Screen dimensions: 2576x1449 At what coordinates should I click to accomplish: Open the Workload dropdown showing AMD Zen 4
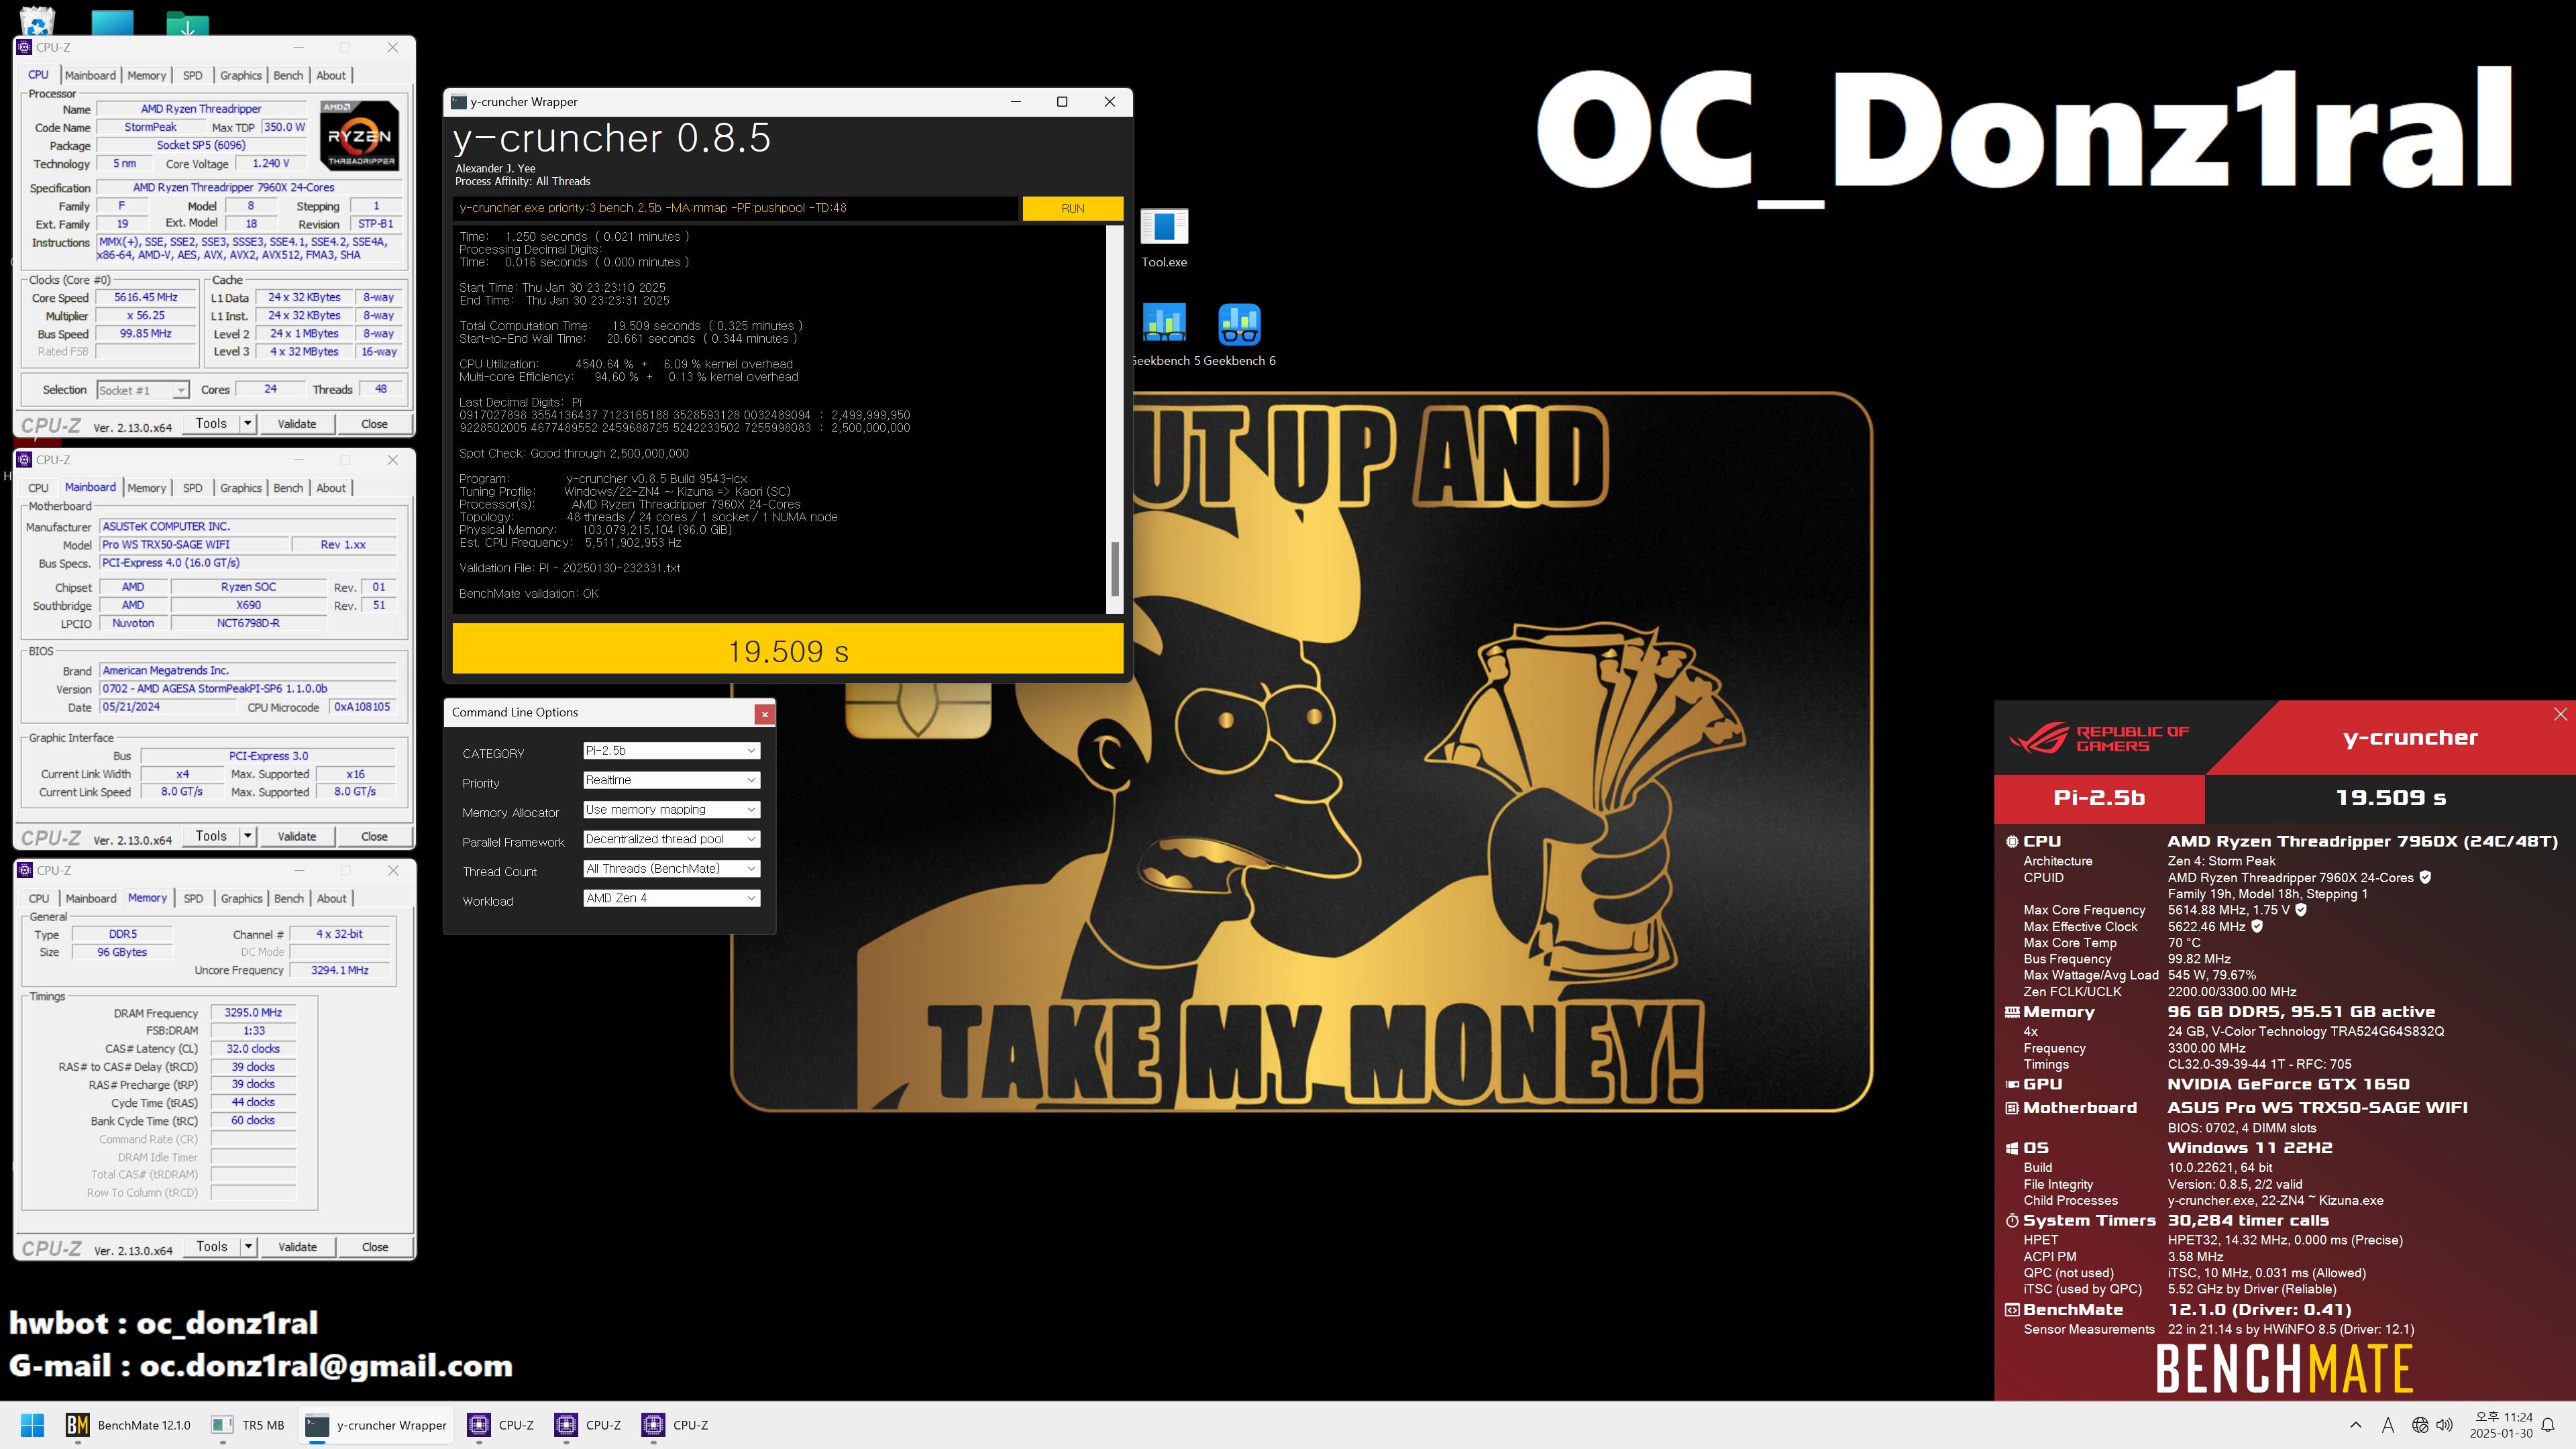click(671, 898)
